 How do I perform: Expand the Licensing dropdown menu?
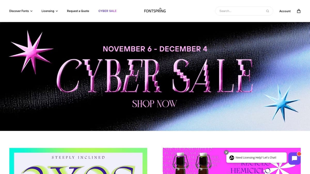(50, 11)
